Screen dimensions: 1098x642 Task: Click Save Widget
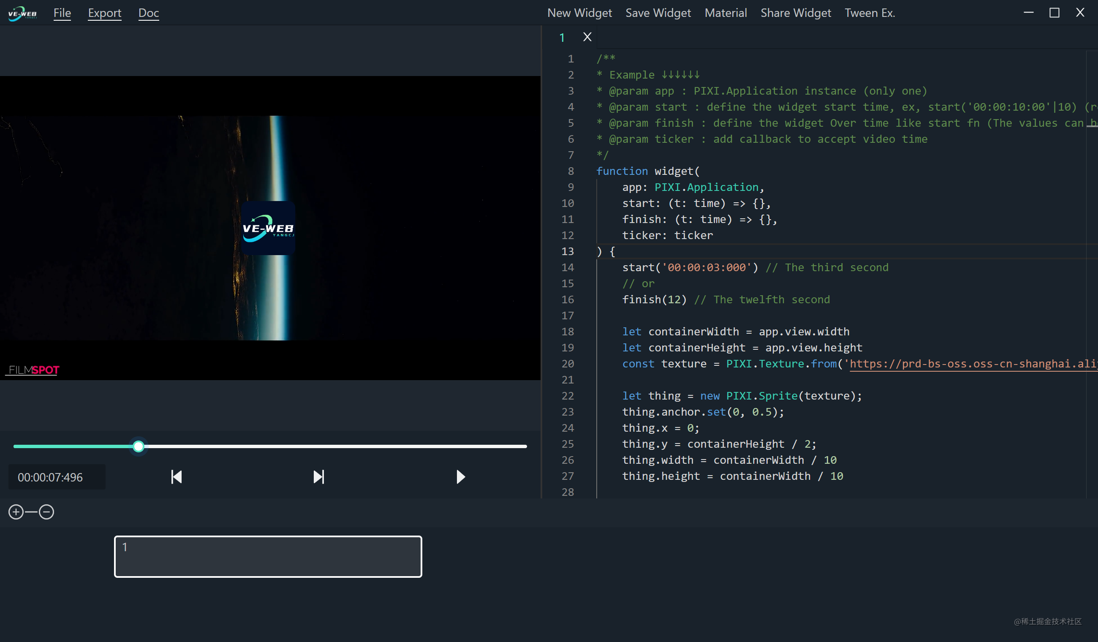coord(658,13)
